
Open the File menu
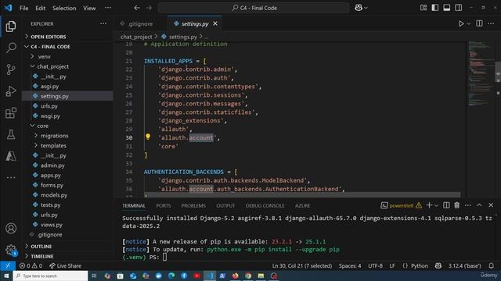[x=24, y=8]
